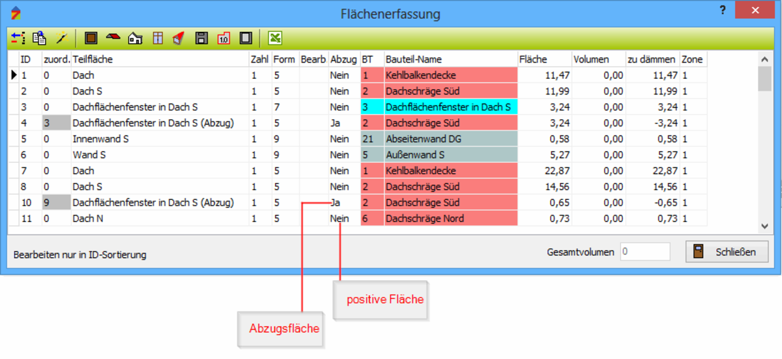Click the 'Abseitenwand DG' Bauteil cell
This screenshot has height=359, width=782.
451,139
